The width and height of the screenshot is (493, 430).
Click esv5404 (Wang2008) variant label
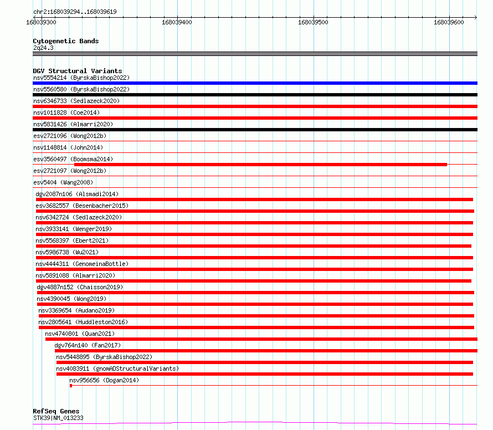coord(63,182)
